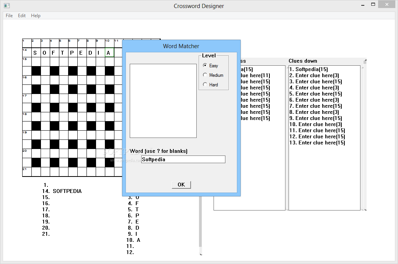
Task: Select clue down '7. Enter clue here(15)'
Action: click(x=316, y=106)
